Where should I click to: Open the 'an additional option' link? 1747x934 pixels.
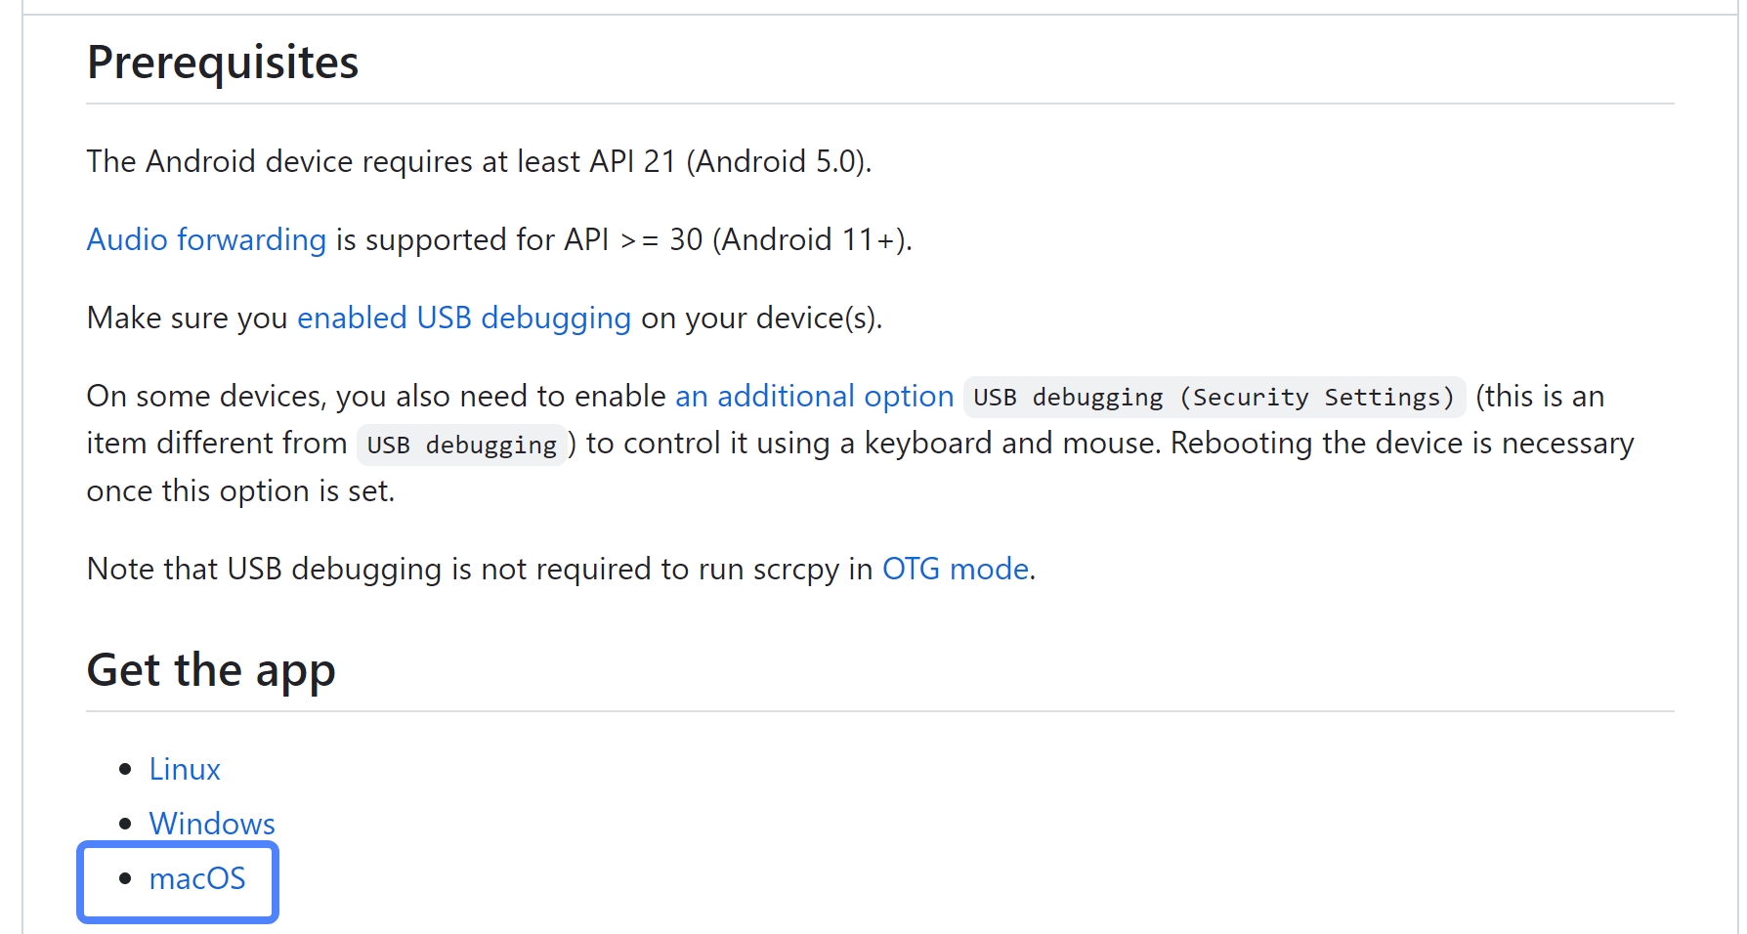click(x=814, y=396)
